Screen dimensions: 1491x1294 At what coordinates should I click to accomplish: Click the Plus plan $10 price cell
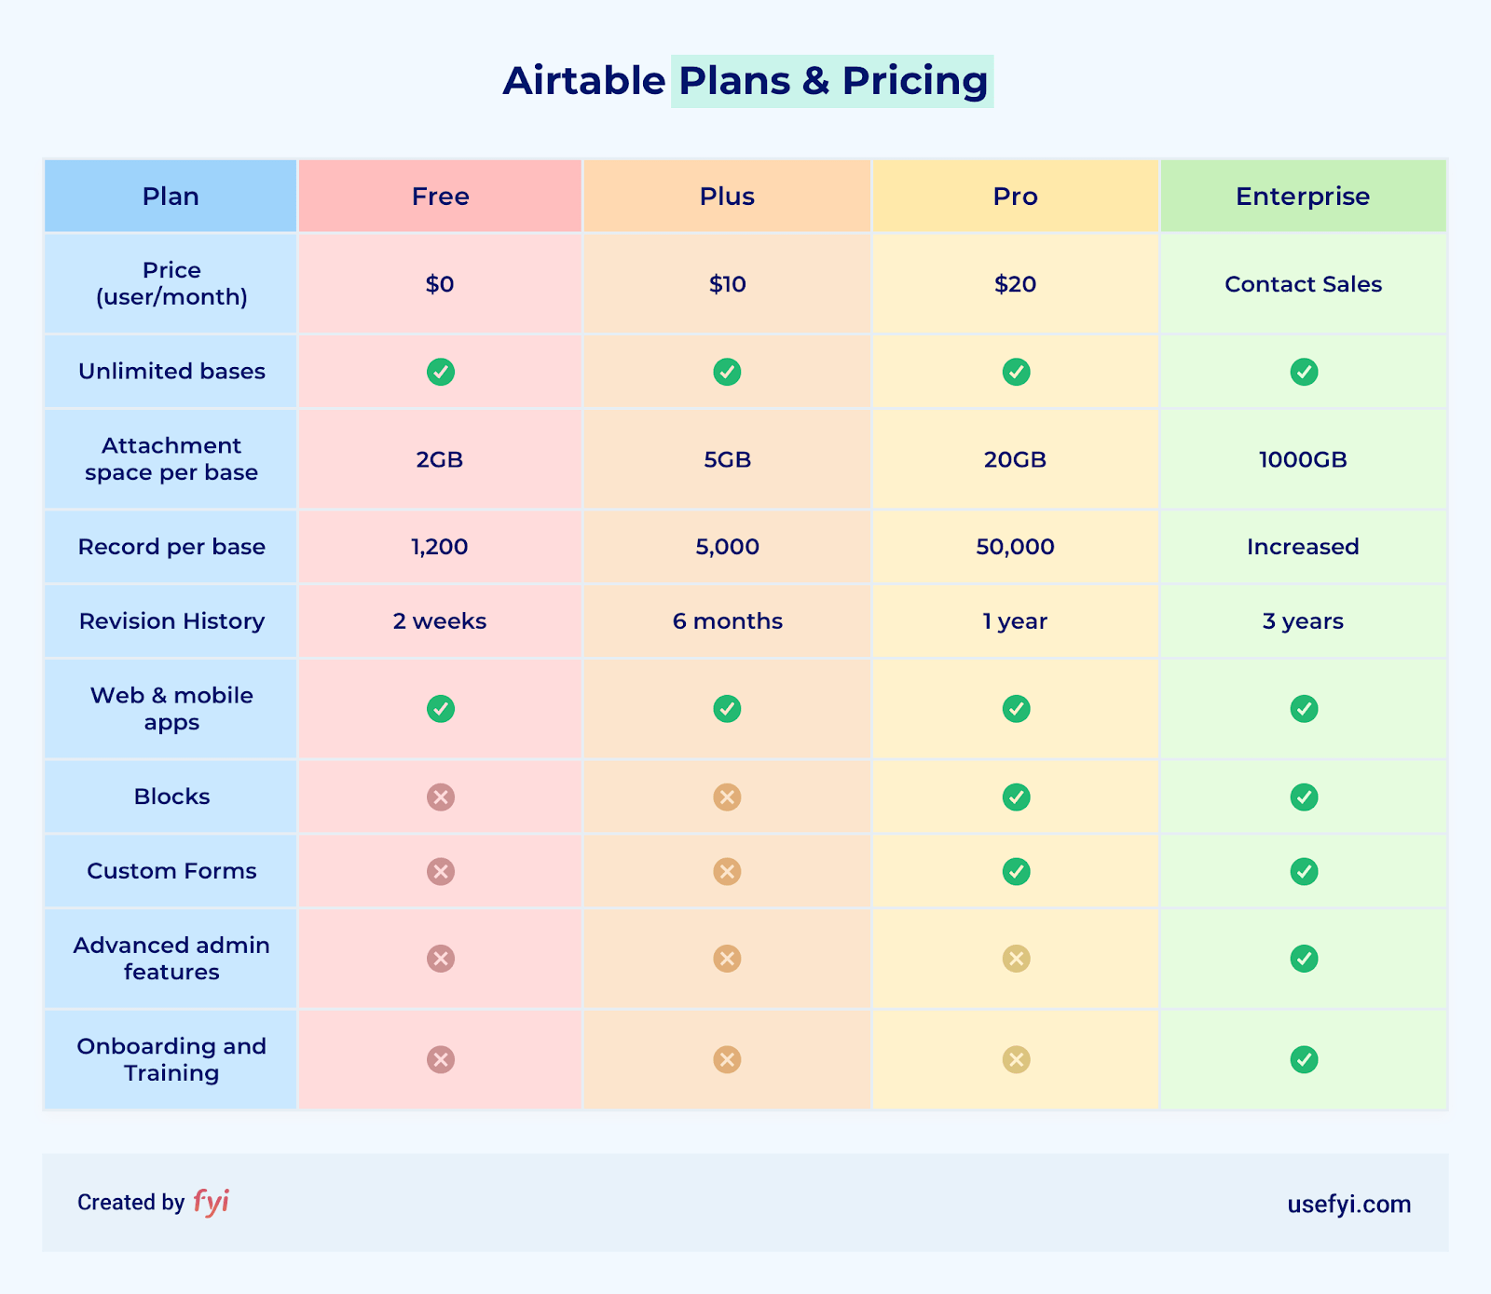[x=727, y=284]
